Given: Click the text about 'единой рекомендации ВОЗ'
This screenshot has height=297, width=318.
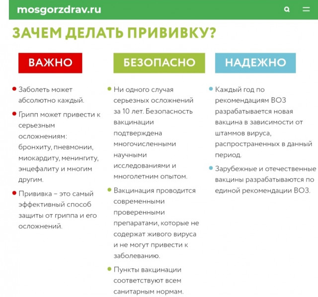Looking at the screenshot, I should 262,190.
